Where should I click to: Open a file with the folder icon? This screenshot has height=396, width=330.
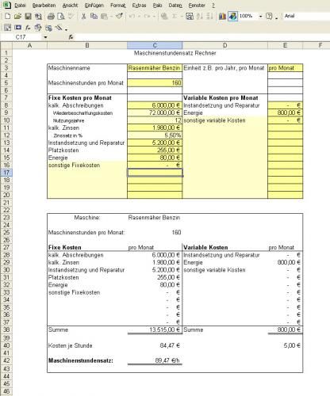pyautogui.click(x=17, y=17)
